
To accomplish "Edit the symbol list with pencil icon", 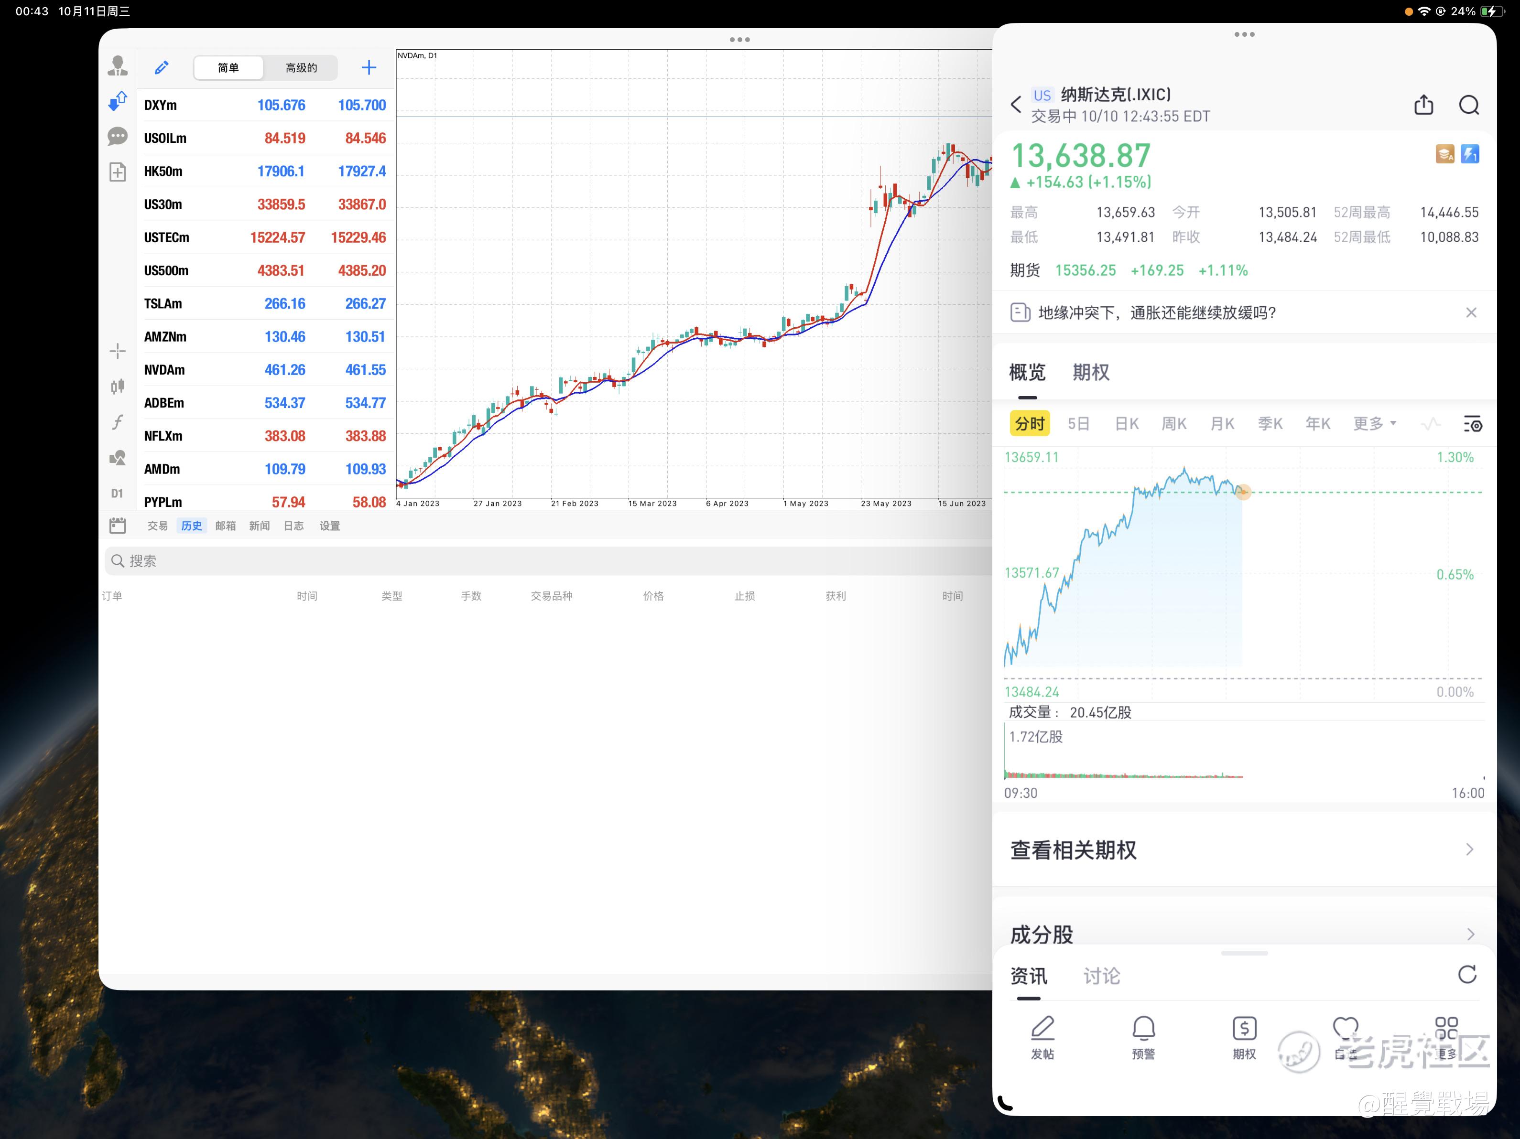I will [162, 67].
